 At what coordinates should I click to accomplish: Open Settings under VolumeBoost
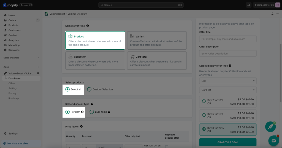pyautogui.click(x=13, y=88)
